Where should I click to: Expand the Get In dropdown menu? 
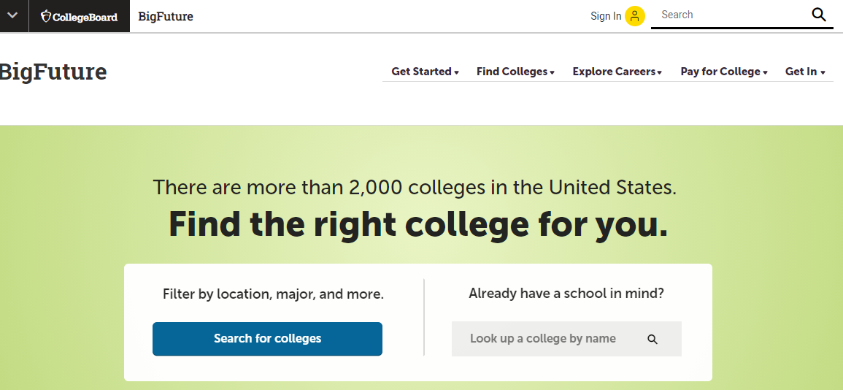pyautogui.click(x=805, y=72)
